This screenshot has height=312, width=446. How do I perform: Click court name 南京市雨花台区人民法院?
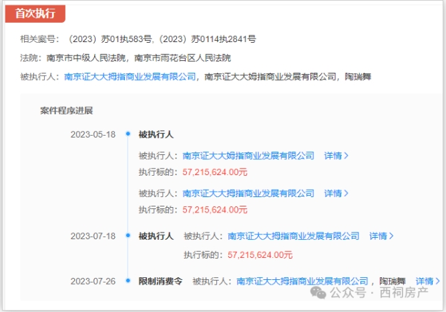click(x=183, y=58)
